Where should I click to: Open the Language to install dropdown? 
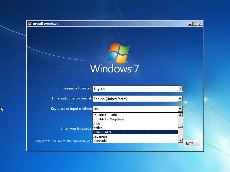pos(138,89)
